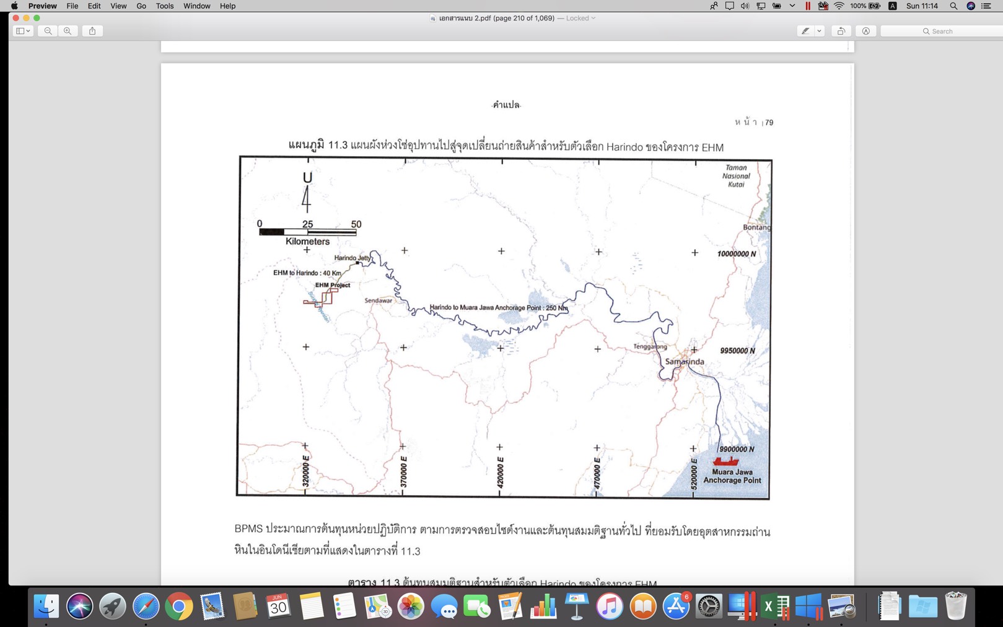
Task: Open the sidebar view options dropdown
Action: click(23, 31)
